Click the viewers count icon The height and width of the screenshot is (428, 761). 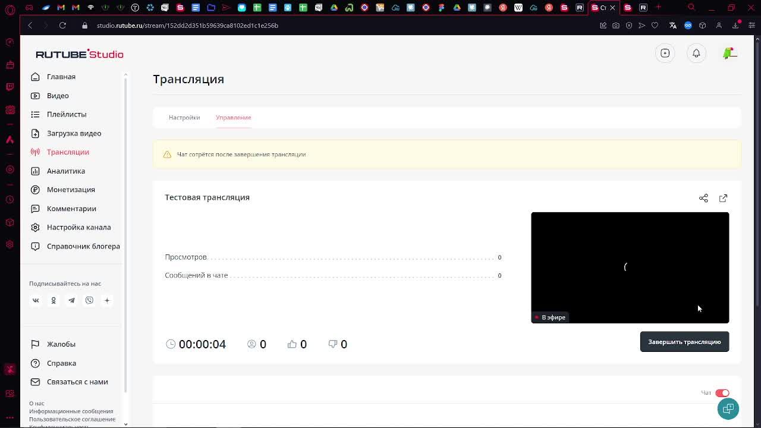[251, 344]
